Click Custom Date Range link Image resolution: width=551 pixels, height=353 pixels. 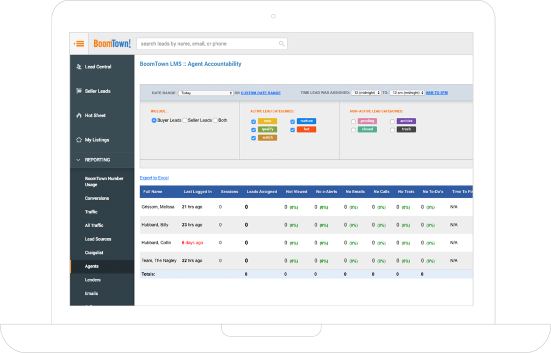point(260,93)
